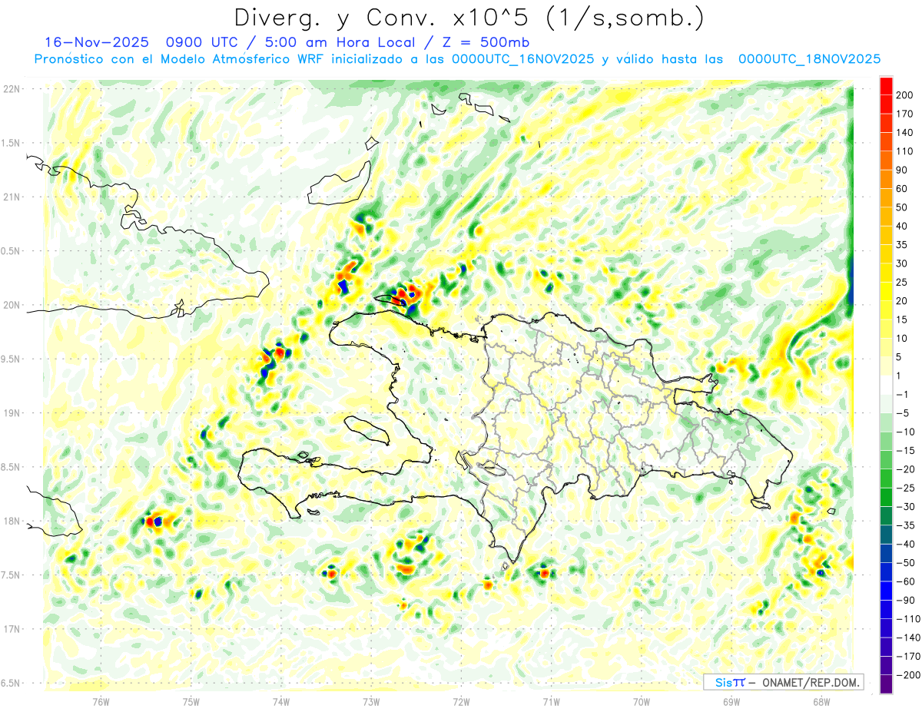922x712 pixels.
Task: Click the colorbar value '-60'
Action: pos(907,581)
